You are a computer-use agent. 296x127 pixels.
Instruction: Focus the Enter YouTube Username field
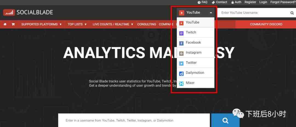253,13
